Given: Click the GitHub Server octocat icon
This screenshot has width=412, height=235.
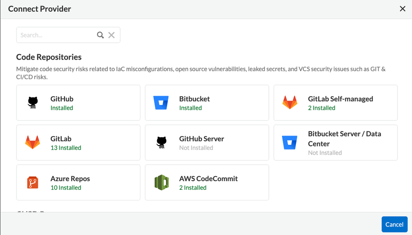Looking at the screenshot, I should point(161,142).
